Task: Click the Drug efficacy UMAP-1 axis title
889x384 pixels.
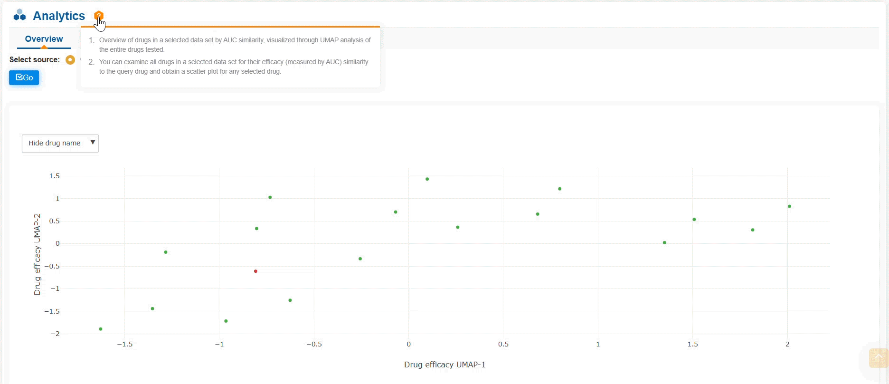Action: pos(444,365)
